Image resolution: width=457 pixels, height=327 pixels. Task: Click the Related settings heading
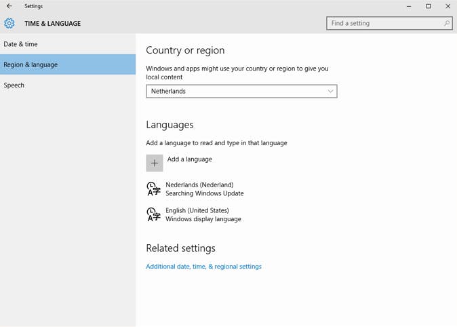click(181, 248)
